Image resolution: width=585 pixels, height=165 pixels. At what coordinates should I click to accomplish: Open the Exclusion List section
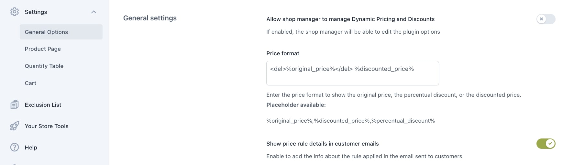pos(43,105)
